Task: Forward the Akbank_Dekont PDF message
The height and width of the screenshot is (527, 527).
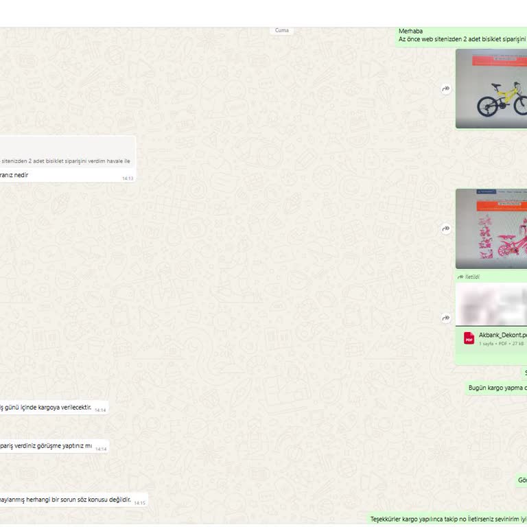Action: pyautogui.click(x=445, y=318)
